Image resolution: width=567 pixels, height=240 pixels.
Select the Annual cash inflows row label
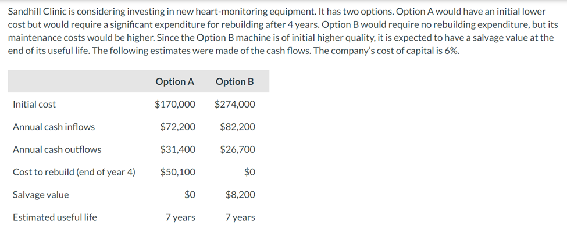tap(54, 127)
